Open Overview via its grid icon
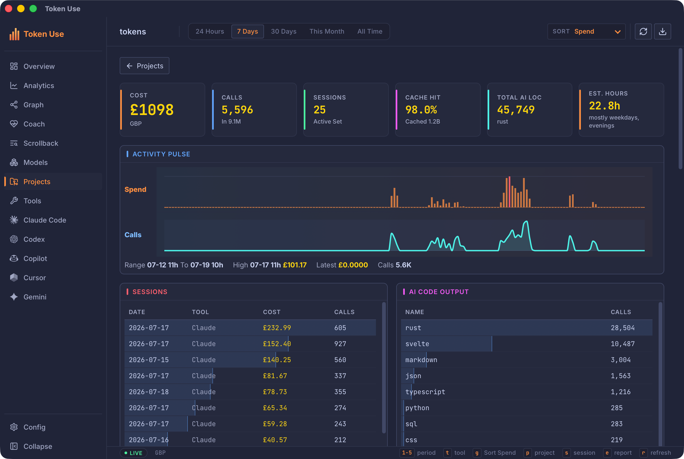 [14, 66]
